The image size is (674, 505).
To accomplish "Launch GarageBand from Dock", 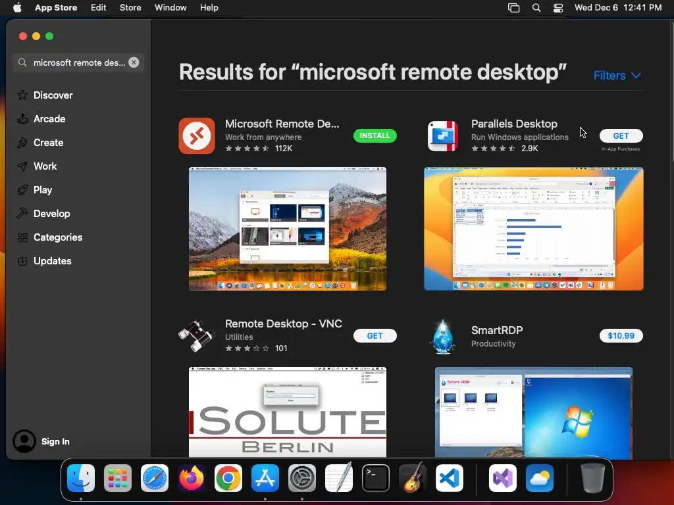I will (413, 478).
